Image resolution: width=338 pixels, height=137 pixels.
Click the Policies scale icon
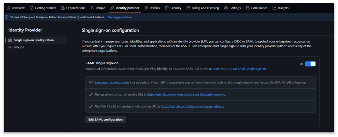(x=146, y=8)
